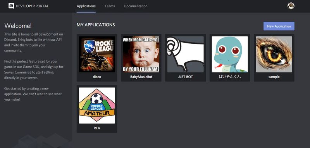
Task: Click the Discord logo icon
Action: (11, 6)
